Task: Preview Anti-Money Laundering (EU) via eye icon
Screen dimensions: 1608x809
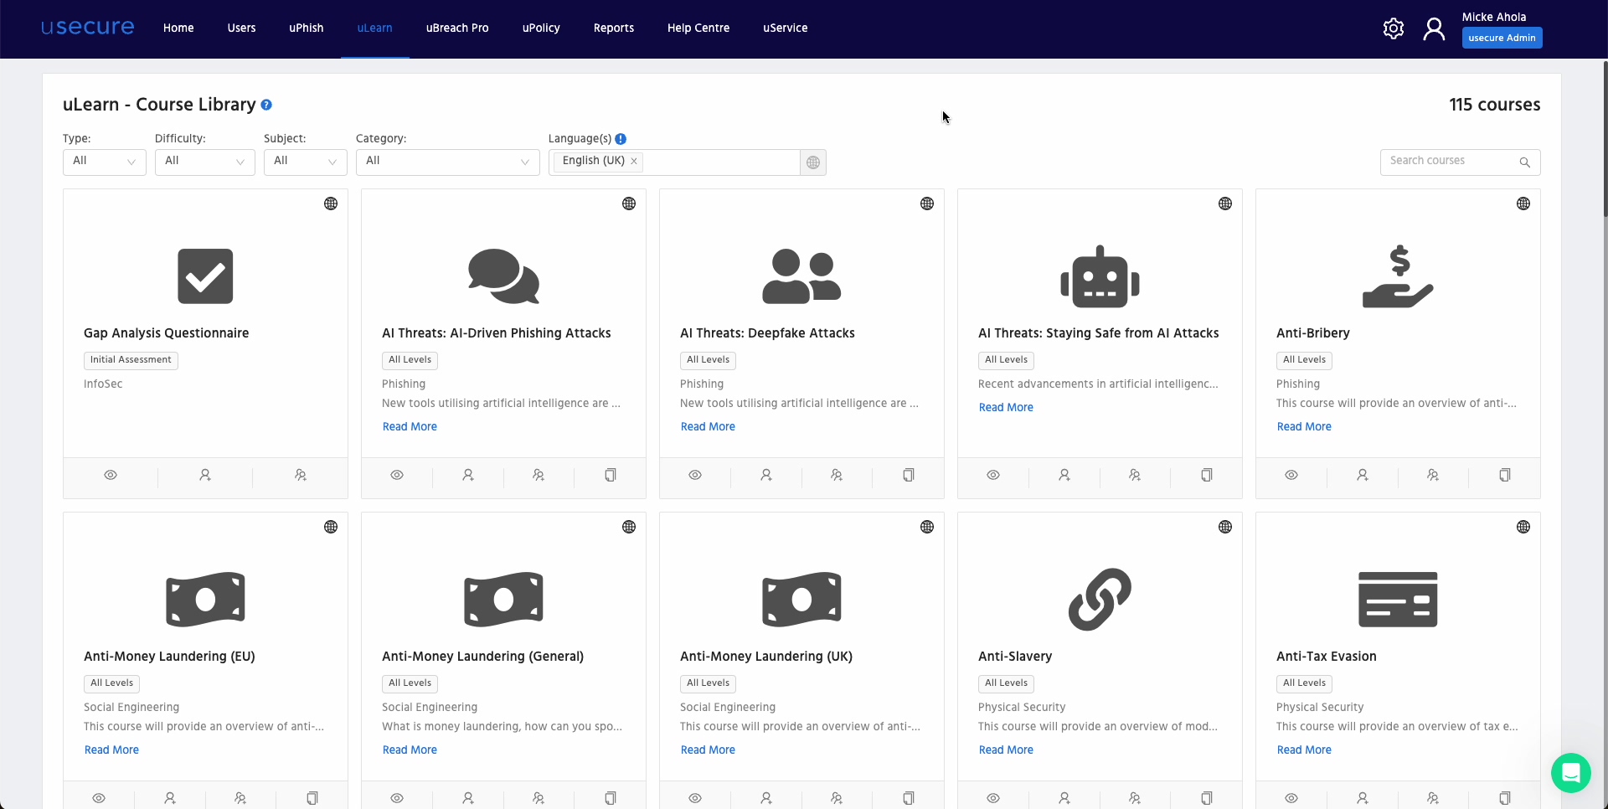Action: pyautogui.click(x=99, y=799)
